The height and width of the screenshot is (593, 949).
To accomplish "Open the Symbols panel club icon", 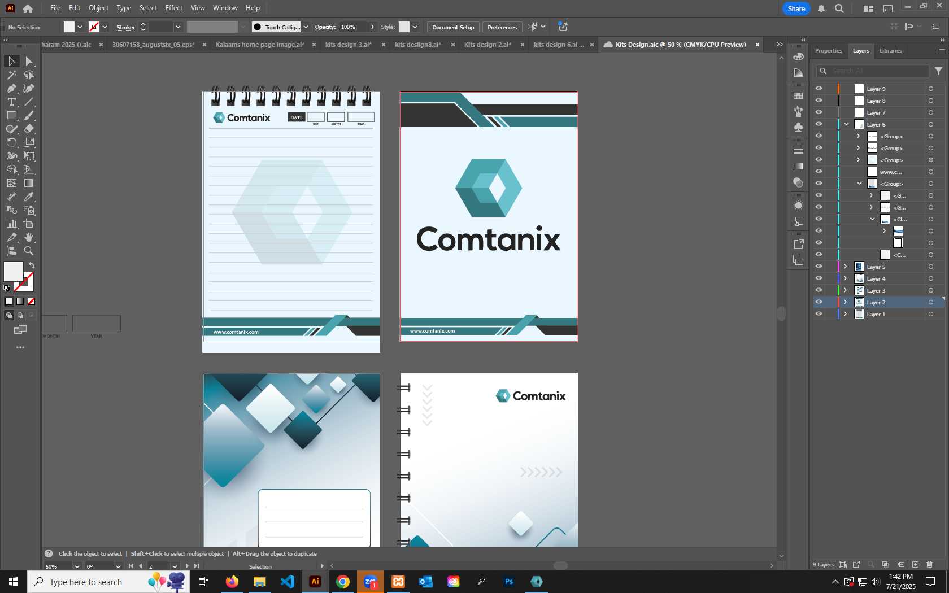I will coord(798,127).
